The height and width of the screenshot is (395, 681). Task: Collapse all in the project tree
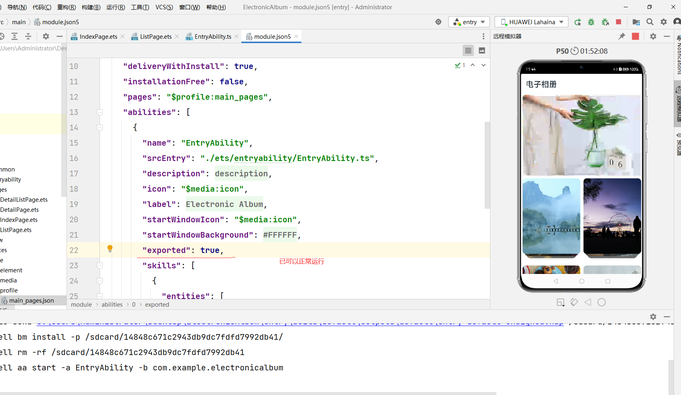click(x=28, y=36)
